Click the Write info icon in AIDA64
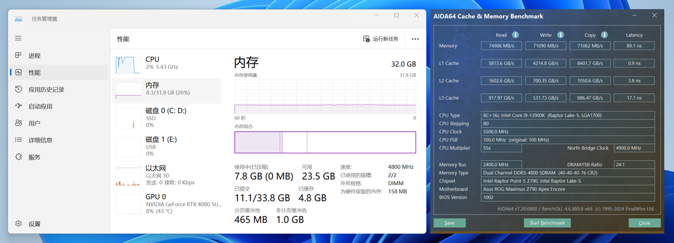 560,35
